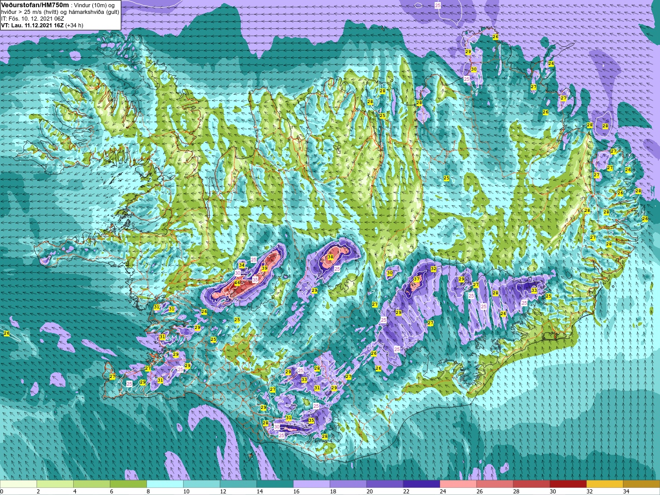
Task: Choose the 14–16 m/s dark teal legend swatch
Action: [275, 484]
